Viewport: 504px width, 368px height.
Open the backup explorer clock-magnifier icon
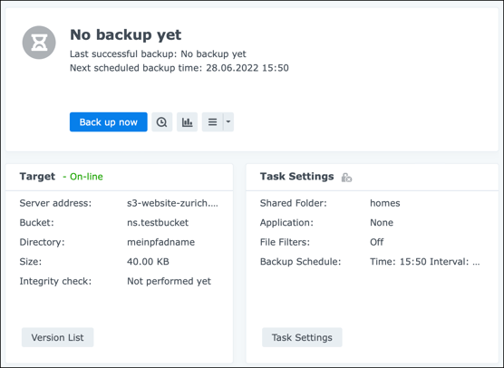pyautogui.click(x=161, y=121)
